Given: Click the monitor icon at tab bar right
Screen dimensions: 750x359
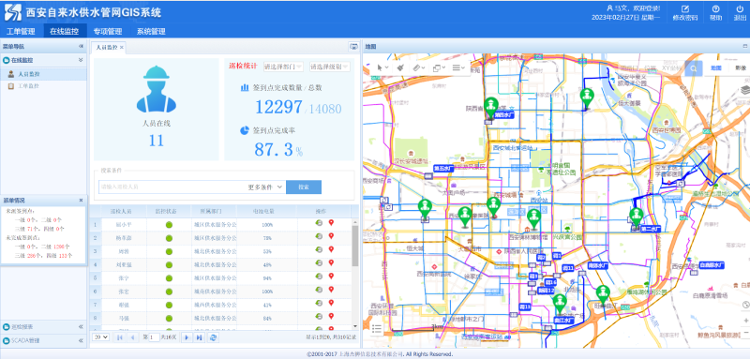Looking at the screenshot, I should [353, 47].
